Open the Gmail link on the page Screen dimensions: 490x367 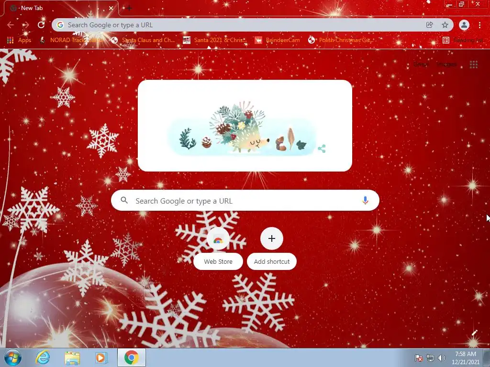pos(421,65)
